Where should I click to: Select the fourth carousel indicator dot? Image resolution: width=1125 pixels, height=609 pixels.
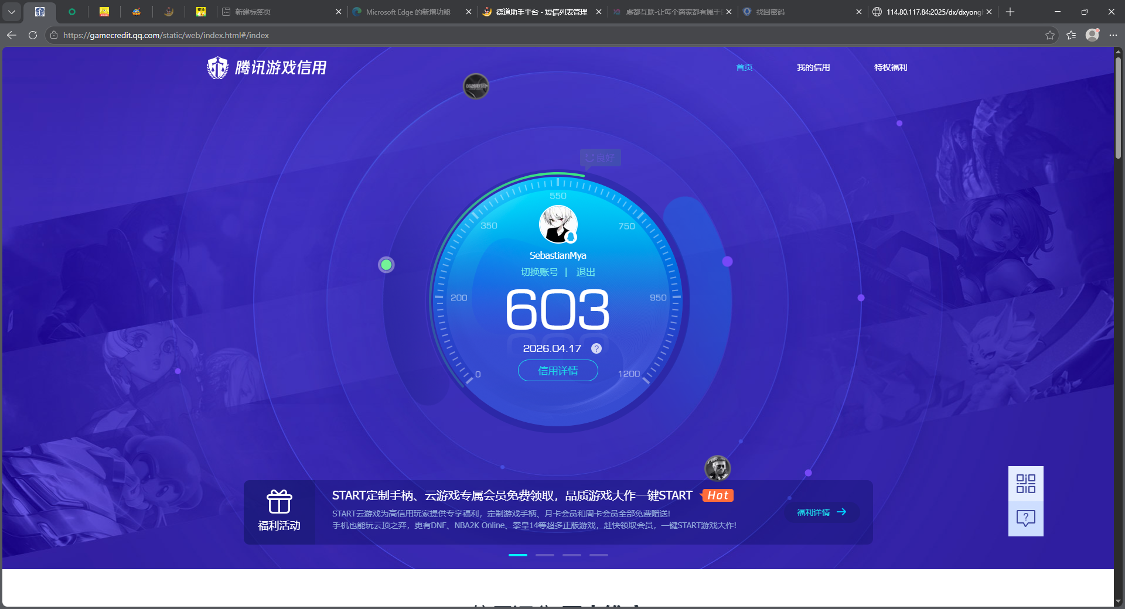(x=599, y=555)
